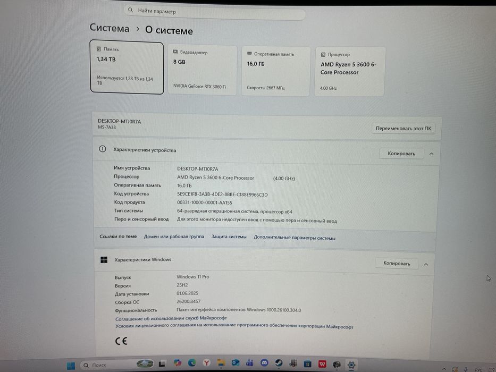The width and height of the screenshot is (496, 372).
Task: Show hidden system tray icons
Action: [x=444, y=369]
